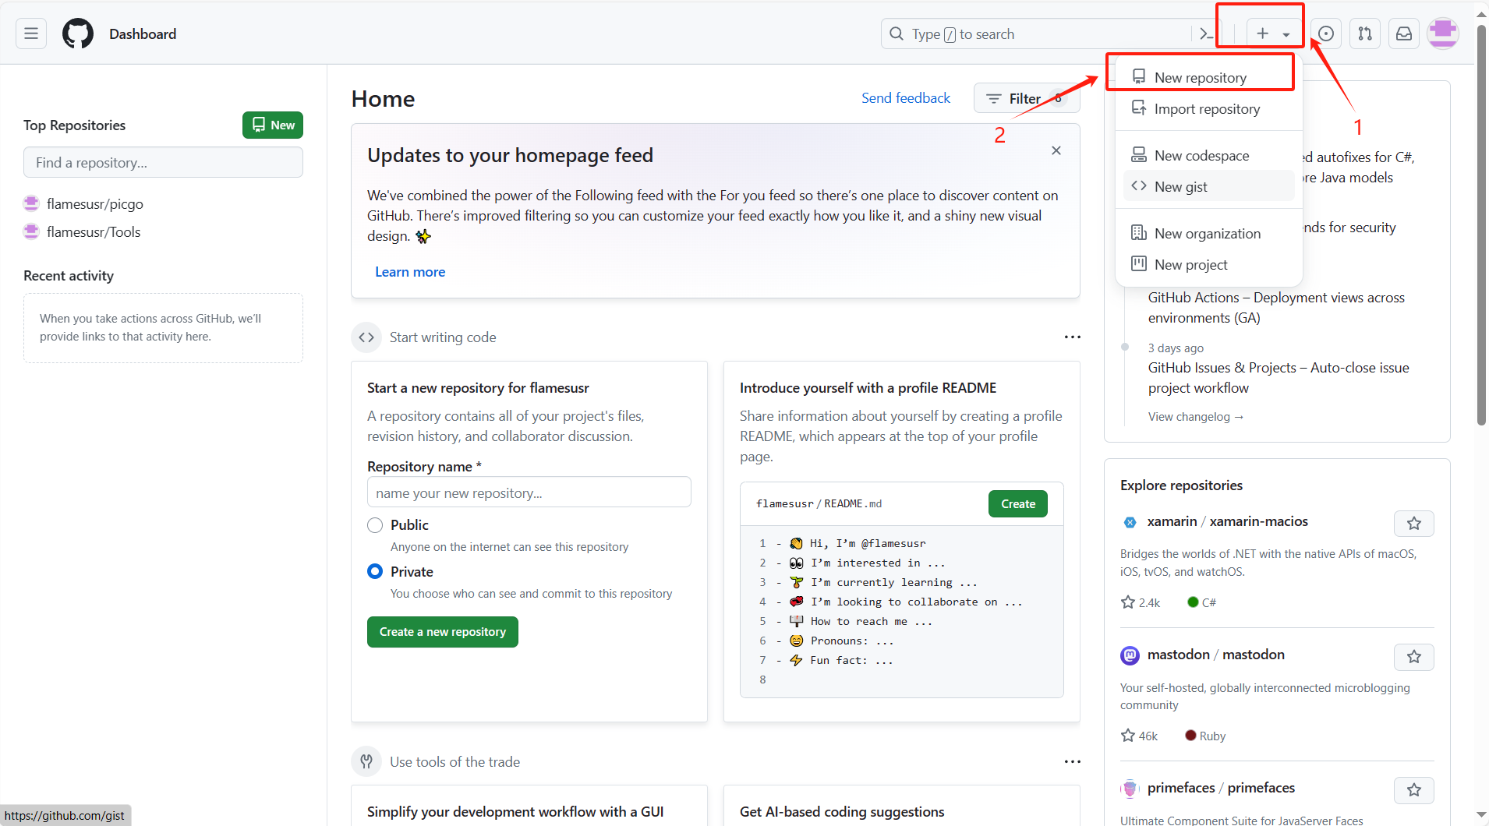Open the View changelog link
The height and width of the screenshot is (826, 1489).
1195,417
